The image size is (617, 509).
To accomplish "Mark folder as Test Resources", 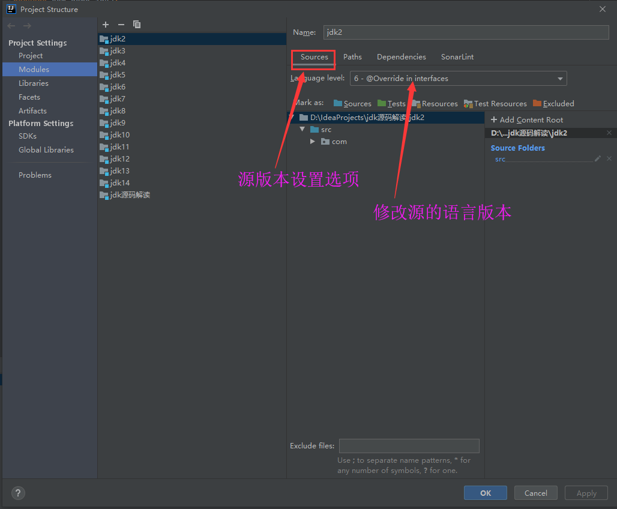I will tap(495, 103).
